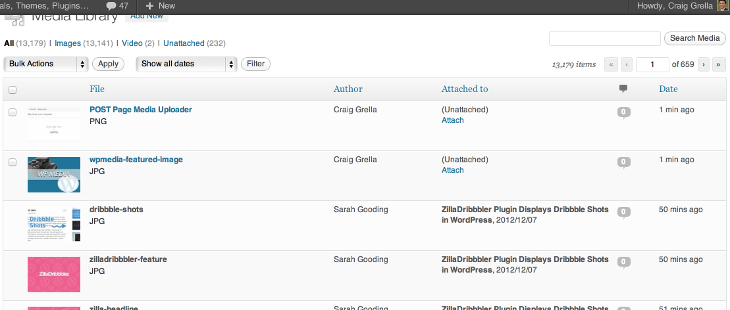Click Howdy, Craig Grella menu
Image resolution: width=730 pixels, height=310 pixels.
[677, 6]
